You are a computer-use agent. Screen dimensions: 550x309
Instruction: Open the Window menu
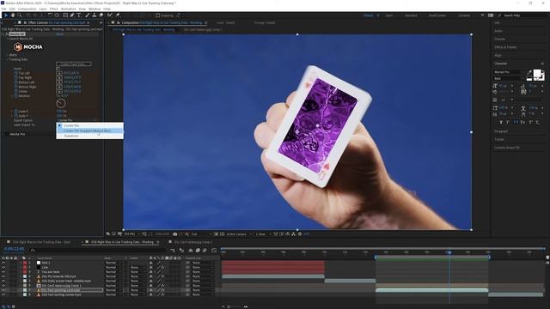(x=95, y=9)
